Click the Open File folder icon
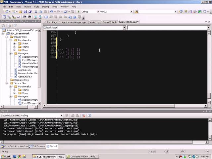The image size is (212, 159). pos(21,12)
